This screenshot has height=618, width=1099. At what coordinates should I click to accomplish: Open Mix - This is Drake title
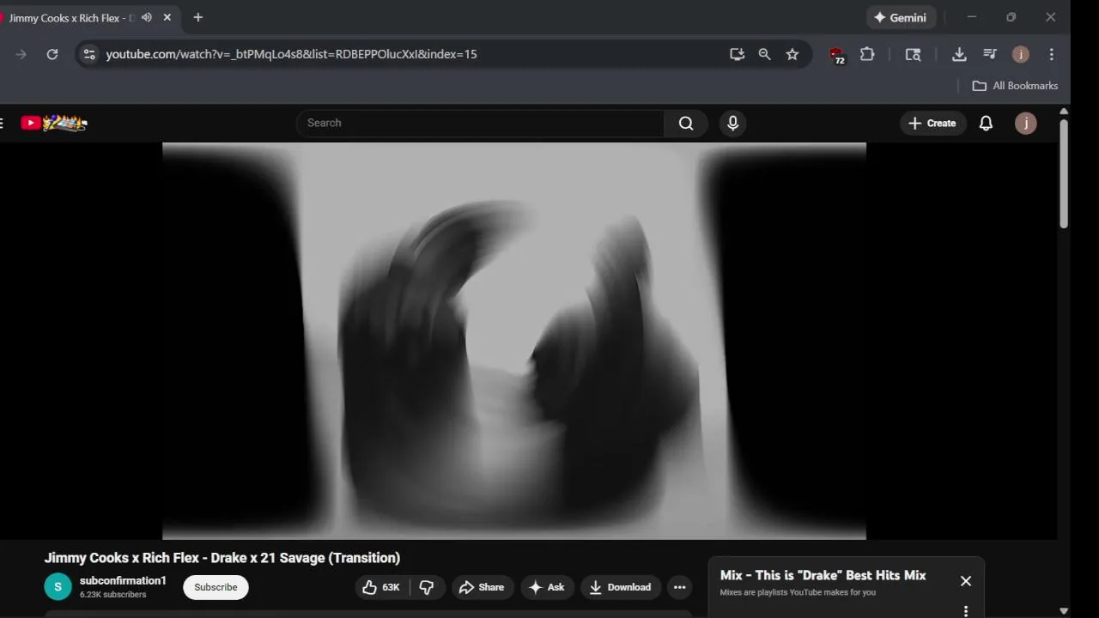click(823, 575)
